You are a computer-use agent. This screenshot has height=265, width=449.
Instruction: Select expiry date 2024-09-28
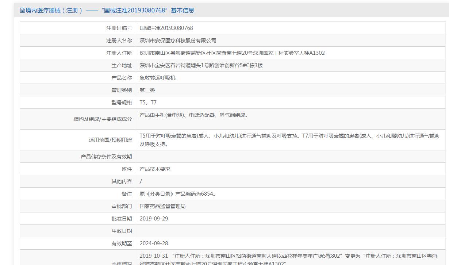pos(154,243)
